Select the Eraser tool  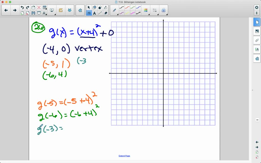tap(106, 13)
